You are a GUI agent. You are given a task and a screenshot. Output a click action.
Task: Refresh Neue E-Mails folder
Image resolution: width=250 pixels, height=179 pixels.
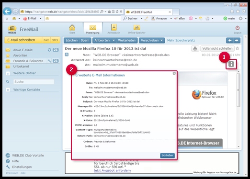pos(49,50)
